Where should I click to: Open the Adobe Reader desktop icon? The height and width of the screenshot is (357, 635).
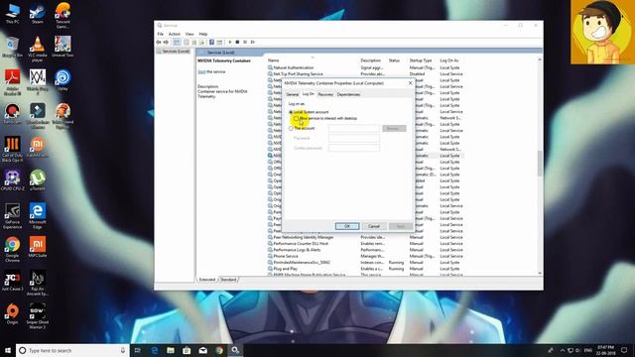12,82
